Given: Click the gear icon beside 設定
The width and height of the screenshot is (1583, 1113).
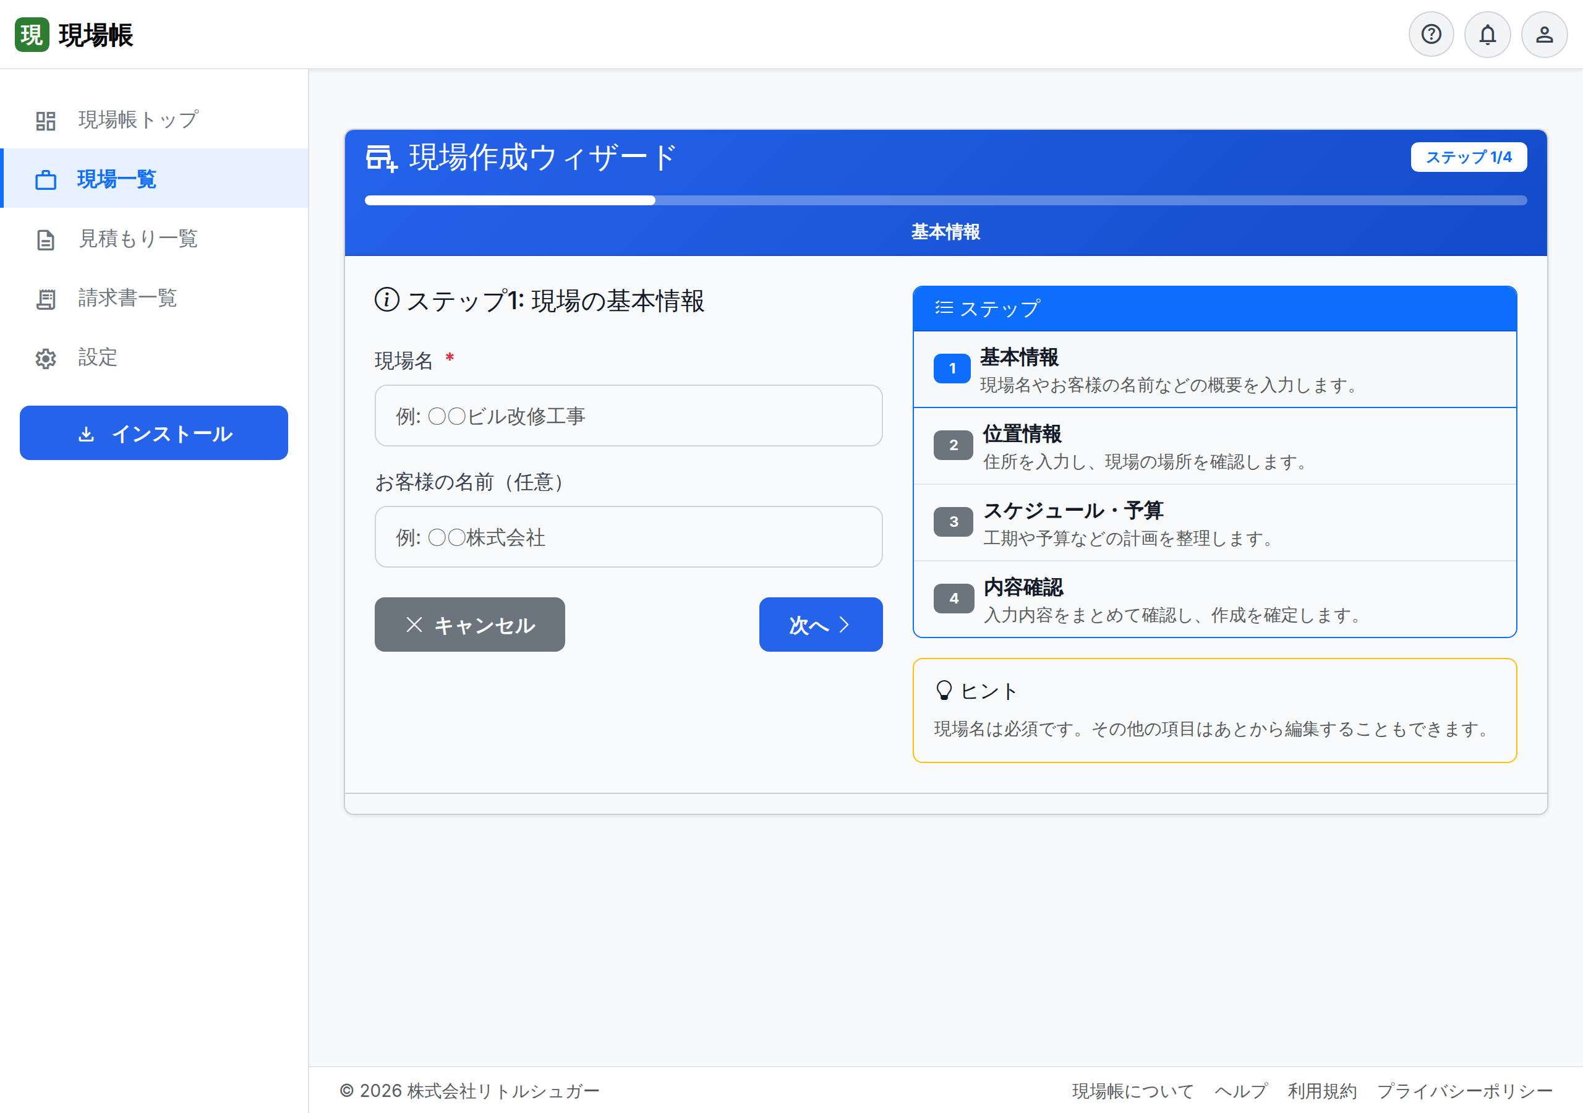Looking at the screenshot, I should [x=46, y=358].
